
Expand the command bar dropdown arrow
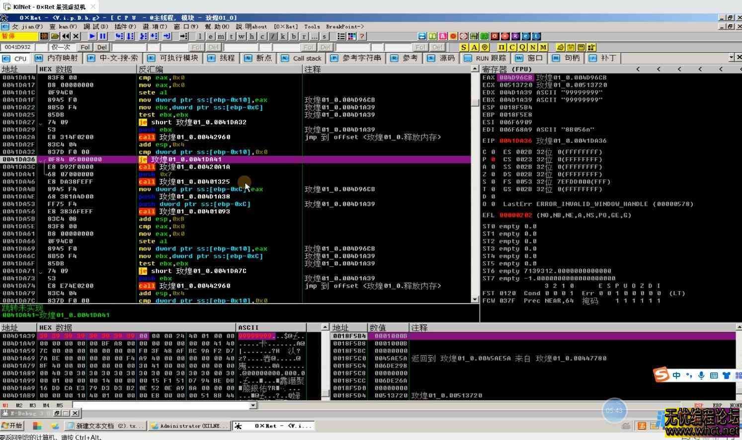click(253, 405)
